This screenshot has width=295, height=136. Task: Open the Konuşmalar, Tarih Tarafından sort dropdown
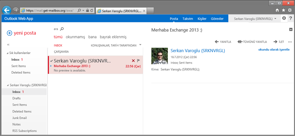[x=140, y=45]
